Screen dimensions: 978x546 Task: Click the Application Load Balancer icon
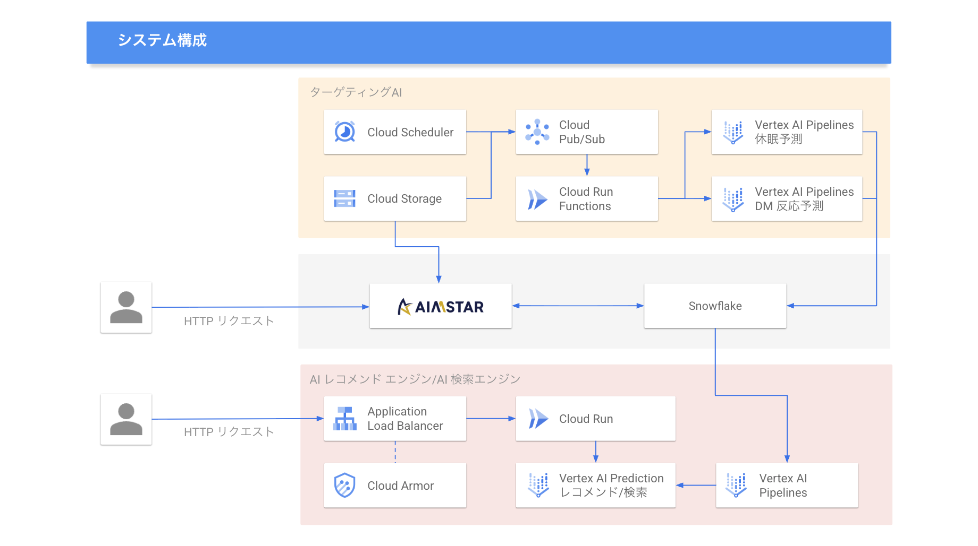(x=344, y=419)
